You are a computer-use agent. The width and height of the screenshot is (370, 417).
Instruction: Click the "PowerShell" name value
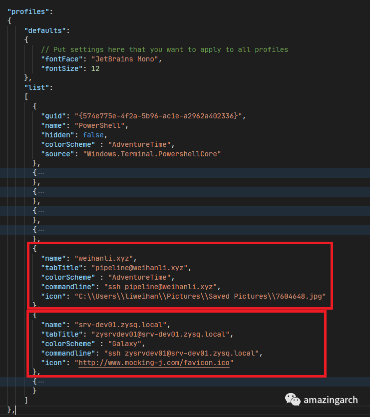(x=99, y=125)
